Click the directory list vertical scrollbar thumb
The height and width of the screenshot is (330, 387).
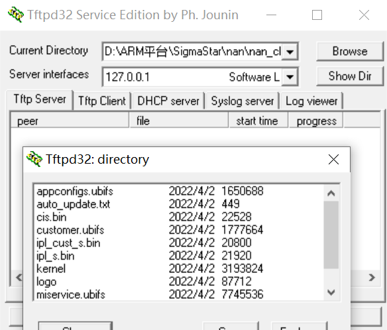pyautogui.click(x=331, y=235)
